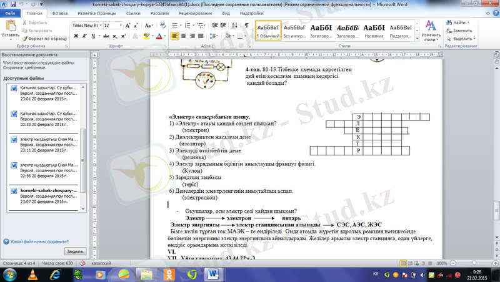The width and height of the screenshot is (500, 282).
Task: Click the Закрыть button in recovery pane
Action: (x=75, y=251)
